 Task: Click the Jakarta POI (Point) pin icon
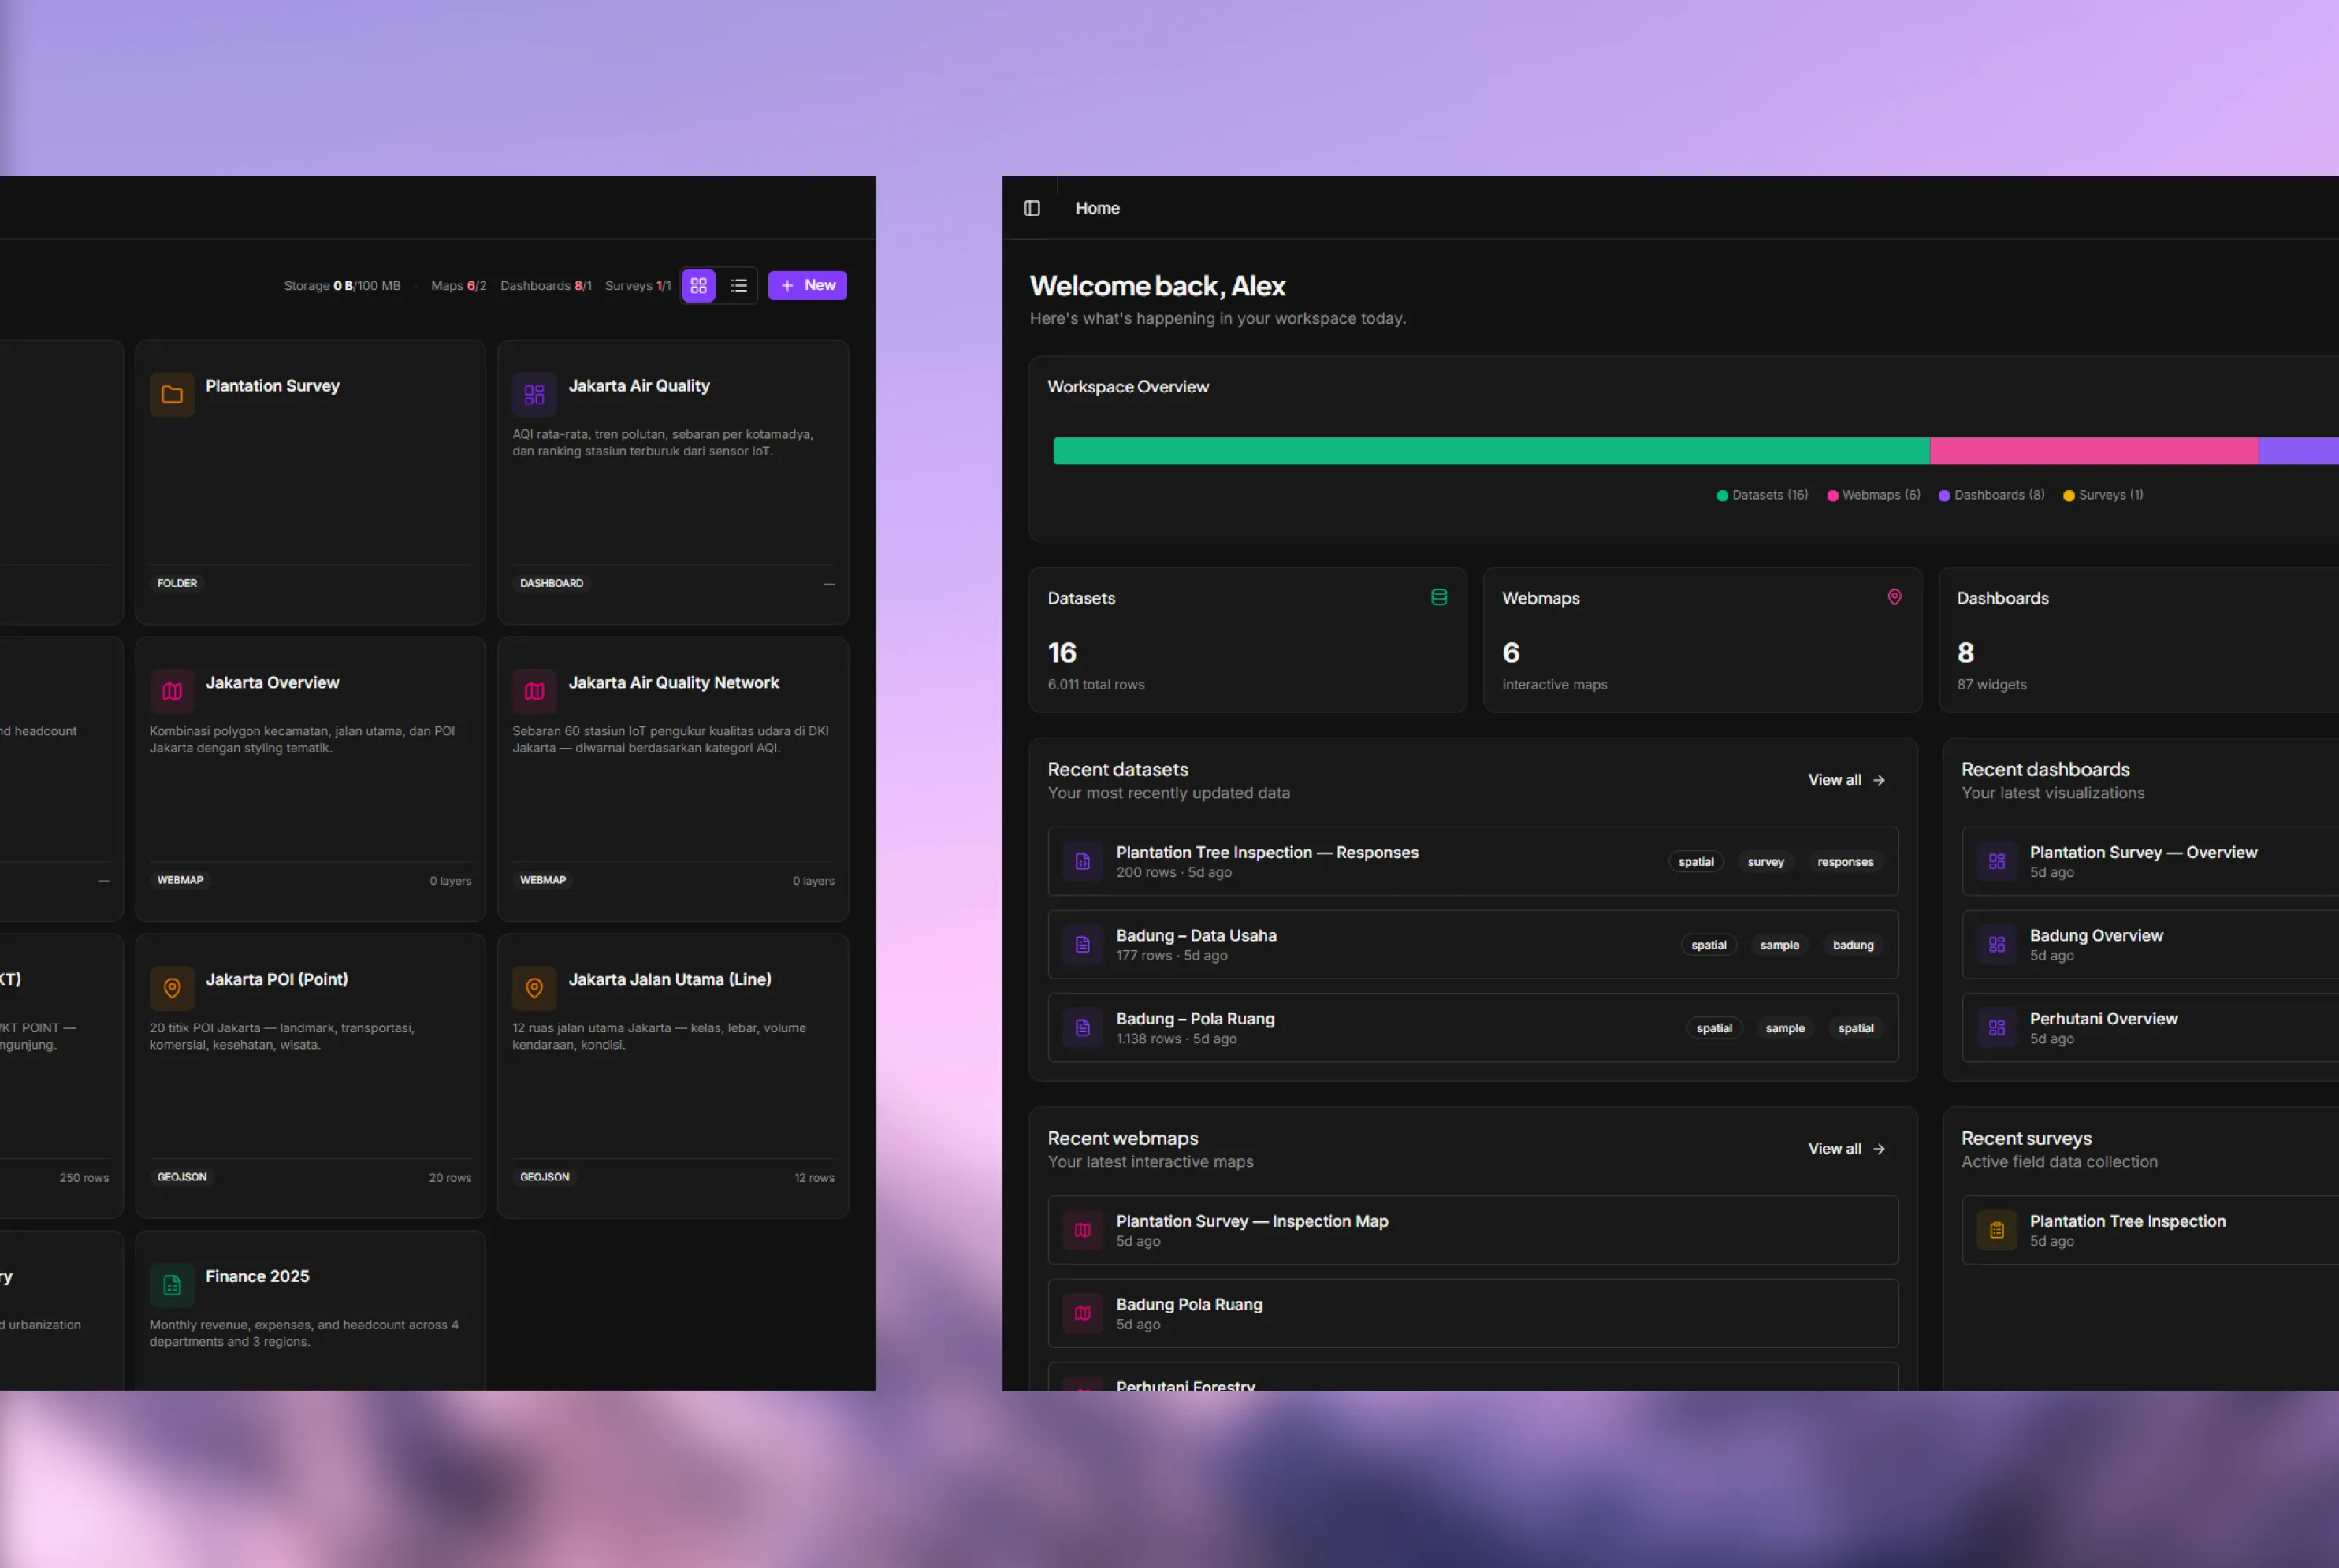tap(172, 988)
